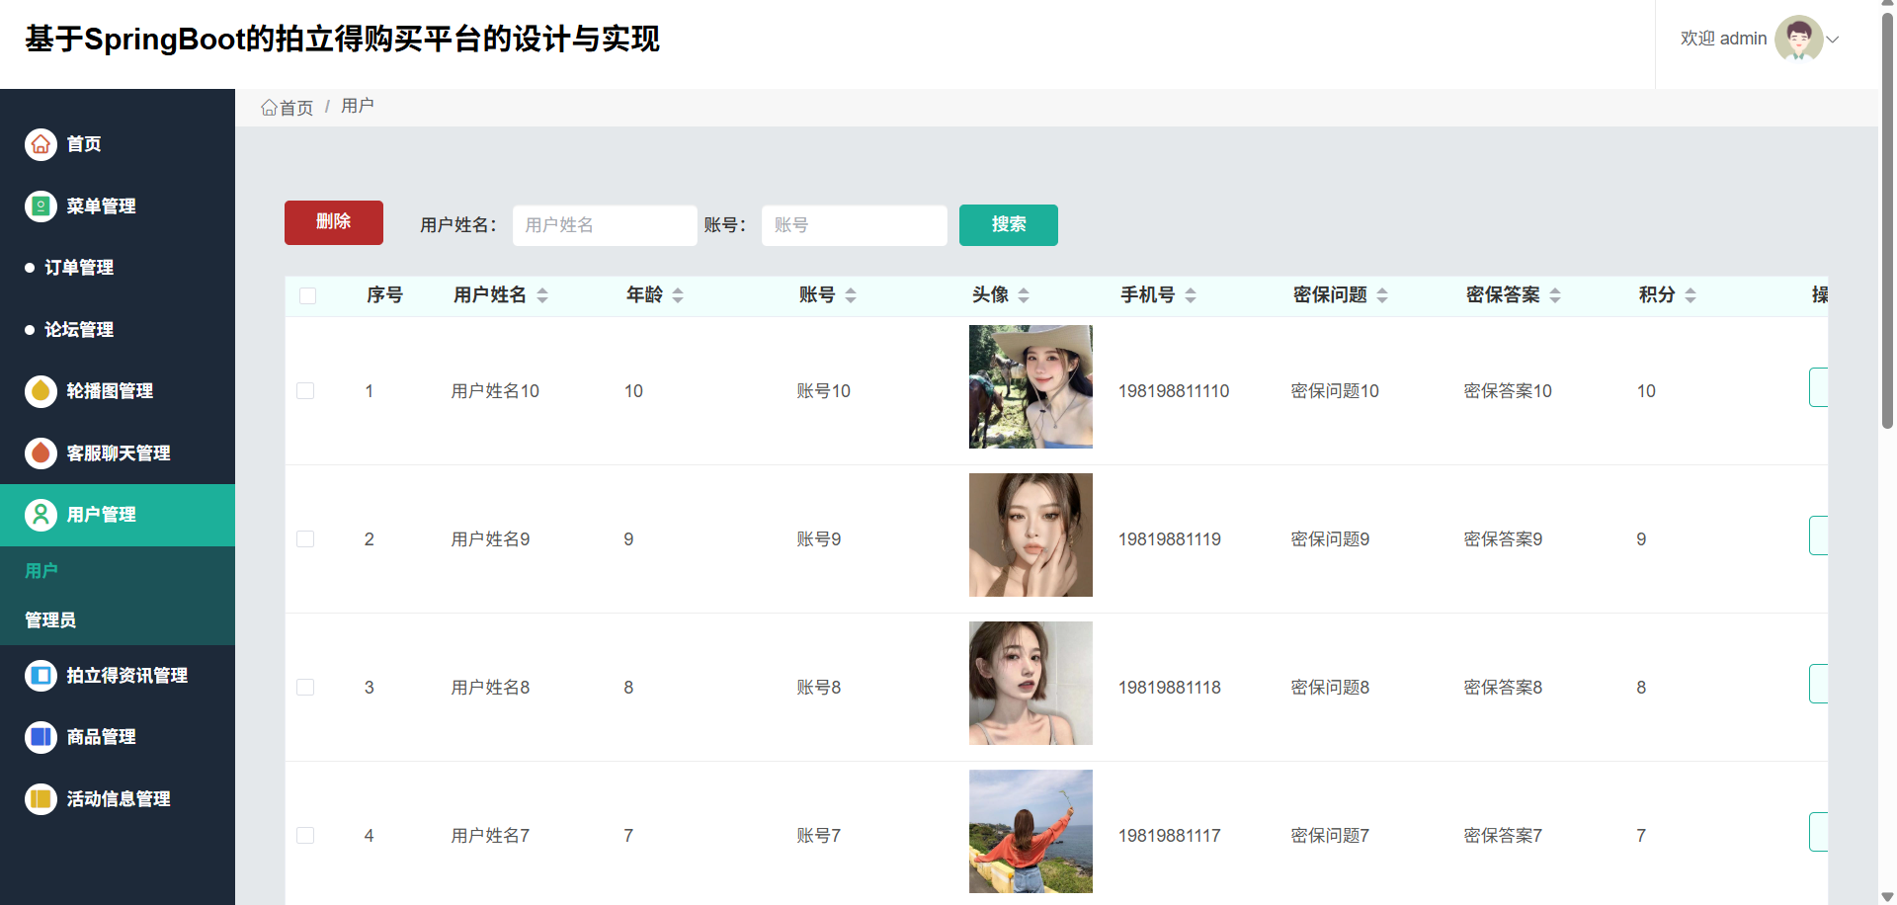Viewport: 1897px width, 905px height.
Task: Click the 序号 column header
Action: [384, 295]
